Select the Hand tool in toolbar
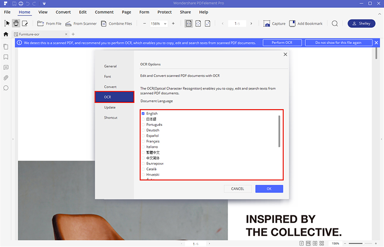Viewport: 384px width, 247px height. click(16, 23)
